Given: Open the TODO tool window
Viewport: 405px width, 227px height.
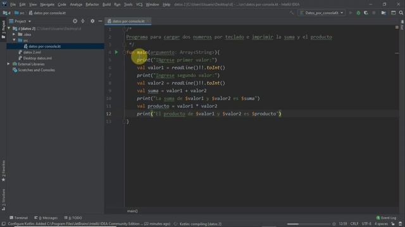Looking at the screenshot, I should click(73, 218).
